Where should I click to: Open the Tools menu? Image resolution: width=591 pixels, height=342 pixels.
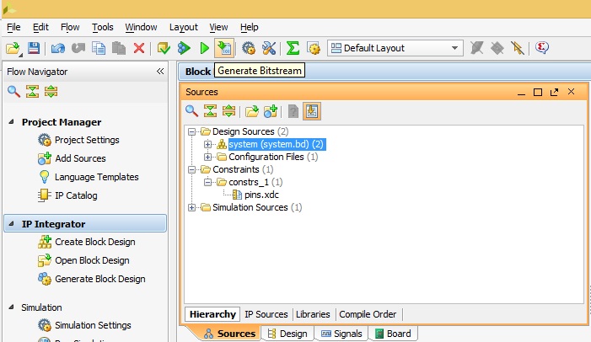point(103,27)
